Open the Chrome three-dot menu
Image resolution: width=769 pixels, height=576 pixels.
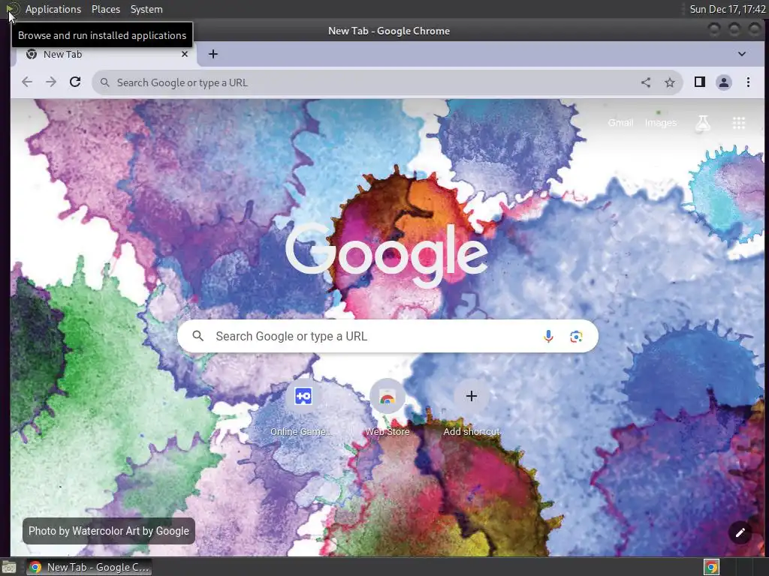pyautogui.click(x=748, y=82)
